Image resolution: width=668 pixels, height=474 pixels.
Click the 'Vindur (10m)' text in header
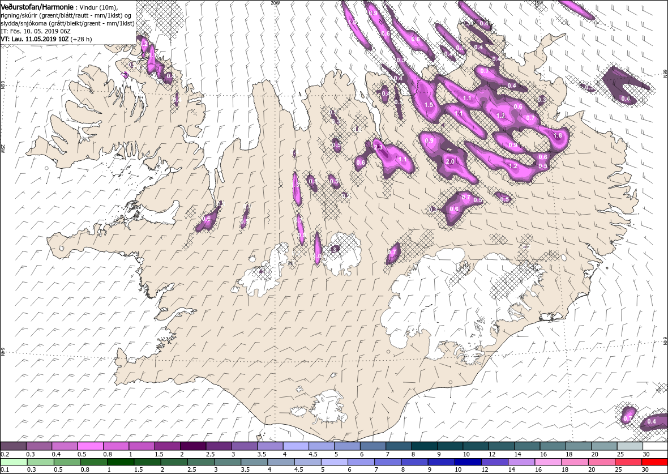click(99, 8)
